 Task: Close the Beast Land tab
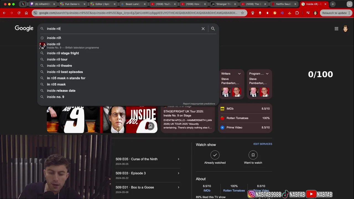coord(144,4)
